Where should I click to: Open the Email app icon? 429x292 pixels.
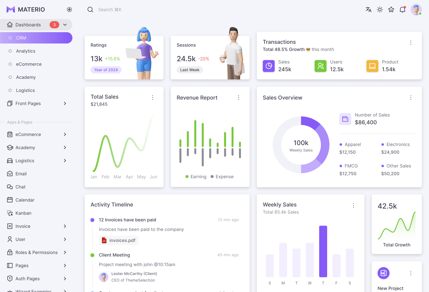(10, 174)
